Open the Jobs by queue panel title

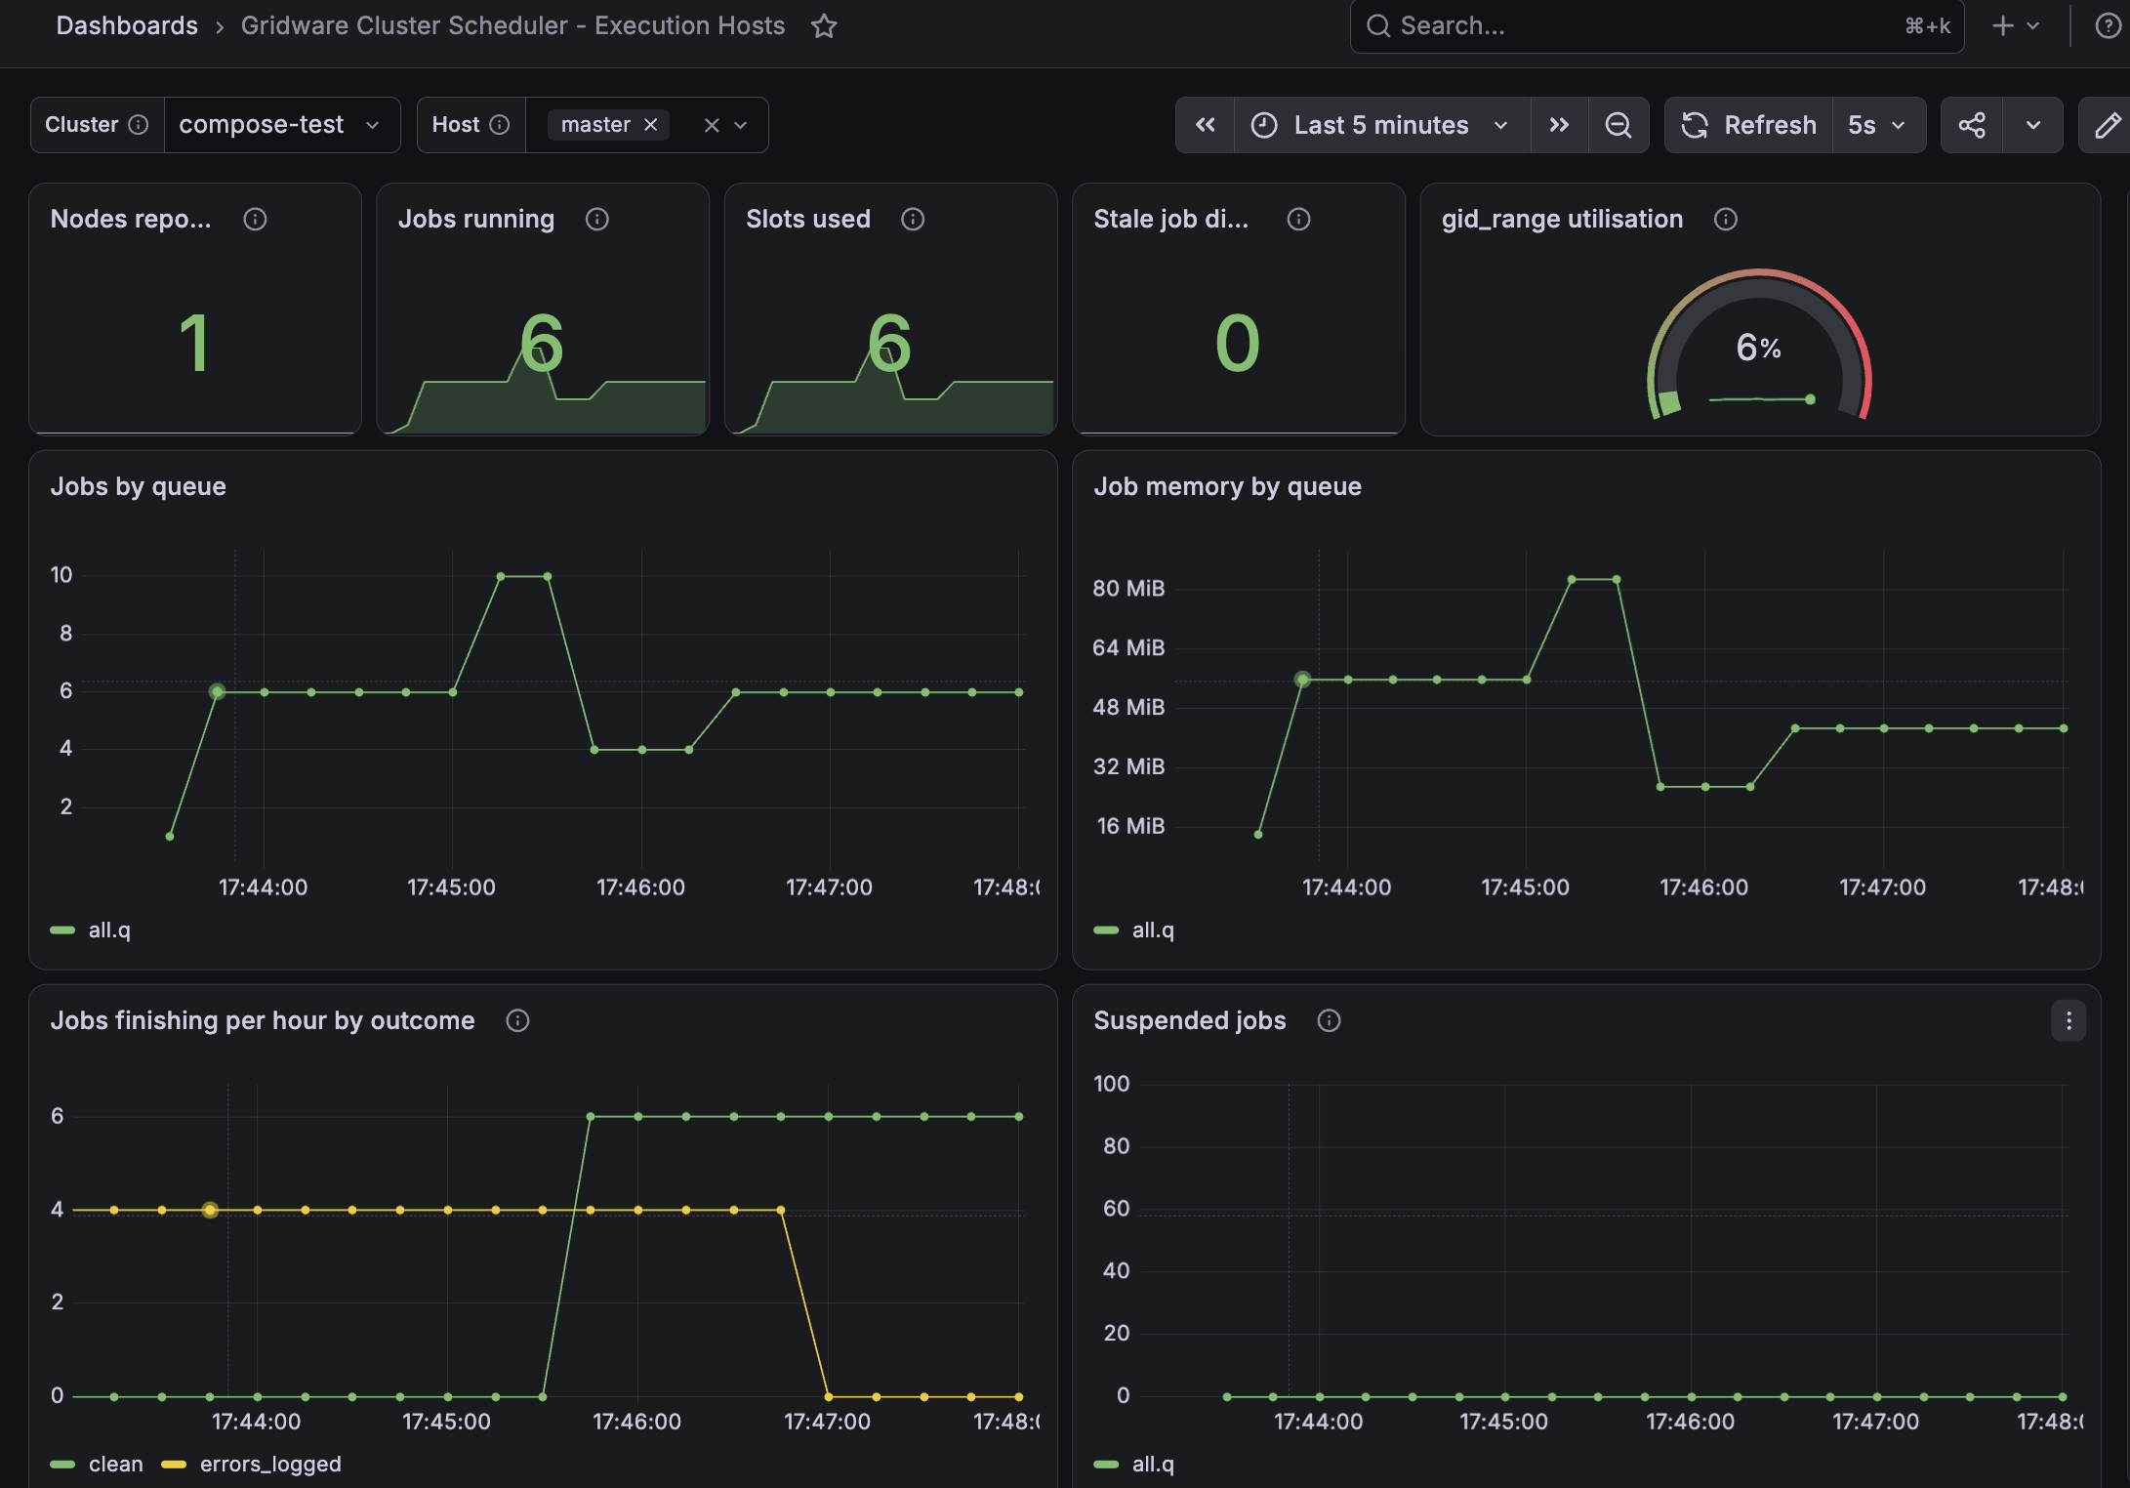pos(139,486)
